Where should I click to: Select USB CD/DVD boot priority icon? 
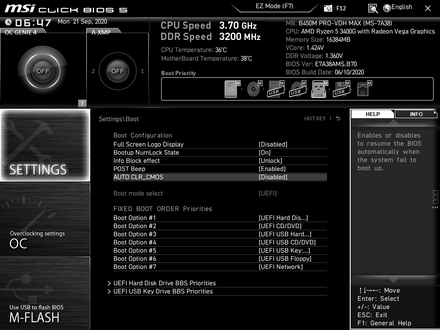click(298, 89)
